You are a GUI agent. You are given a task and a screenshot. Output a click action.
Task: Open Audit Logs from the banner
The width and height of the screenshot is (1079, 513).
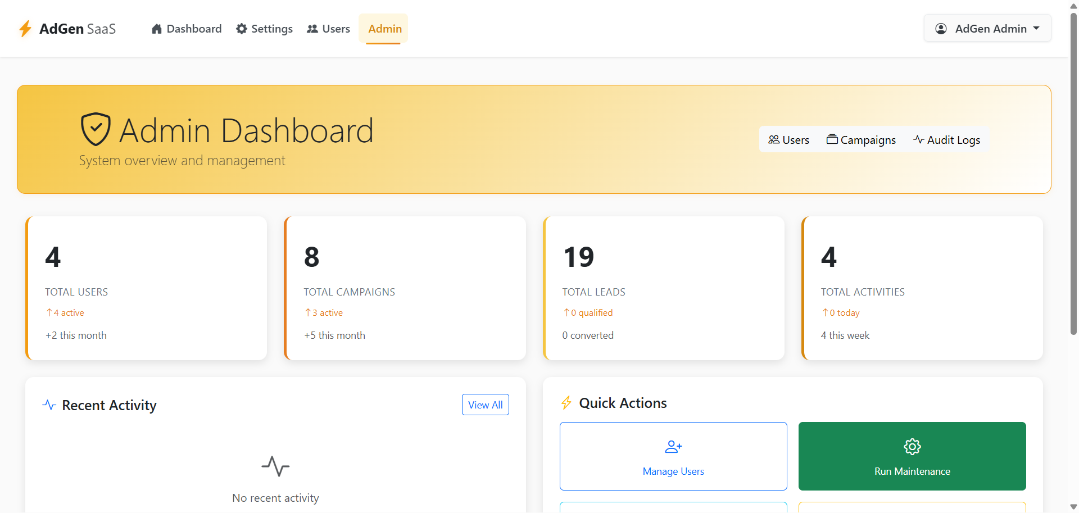[x=947, y=140]
